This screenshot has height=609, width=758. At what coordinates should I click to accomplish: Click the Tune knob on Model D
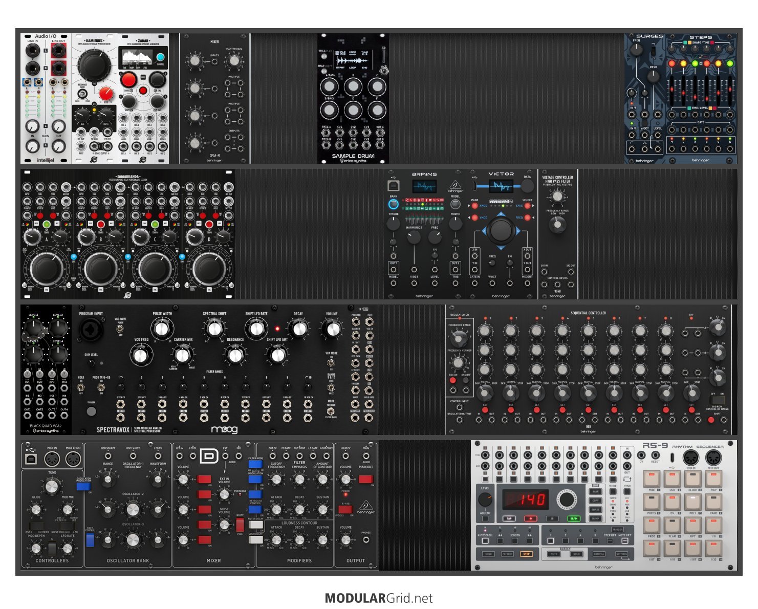[x=52, y=486]
